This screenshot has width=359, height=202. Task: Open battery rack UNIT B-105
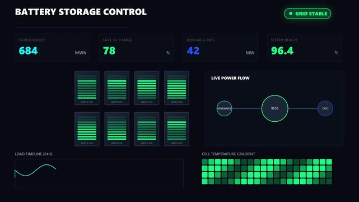pos(116,129)
